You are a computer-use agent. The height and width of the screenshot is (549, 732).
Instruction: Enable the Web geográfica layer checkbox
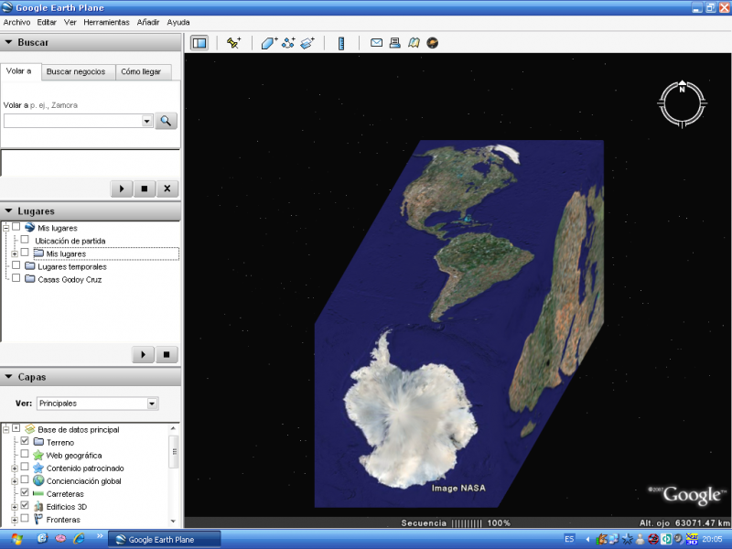click(24, 455)
